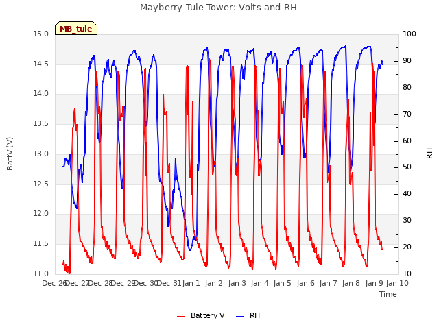Toggle the RH legend entry

(248, 315)
